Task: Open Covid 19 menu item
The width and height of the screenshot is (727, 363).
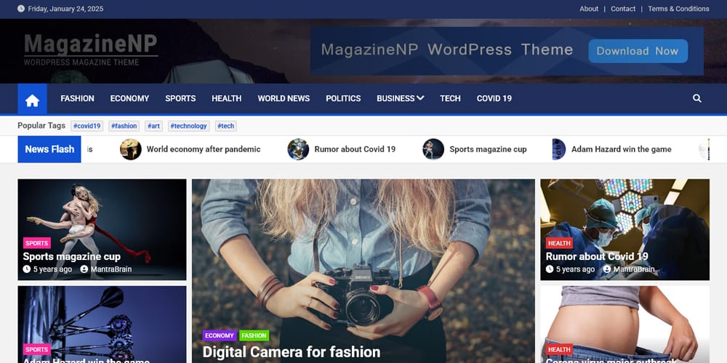Action: [x=494, y=98]
